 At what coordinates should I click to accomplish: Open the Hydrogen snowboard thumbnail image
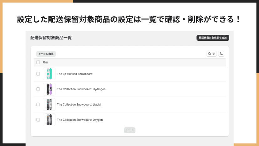49,89
